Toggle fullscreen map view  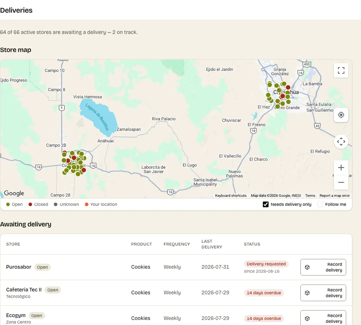click(x=341, y=70)
